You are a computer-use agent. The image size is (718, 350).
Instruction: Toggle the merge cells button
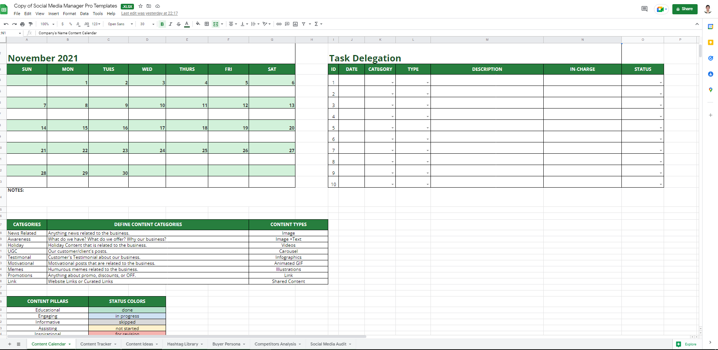[x=216, y=24]
